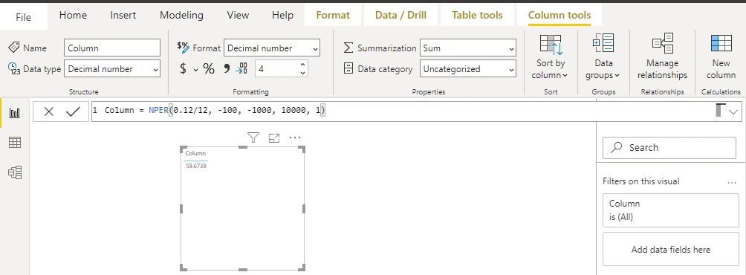Enter focus mode on visual
The height and width of the screenshot is (275, 746).
point(274,138)
